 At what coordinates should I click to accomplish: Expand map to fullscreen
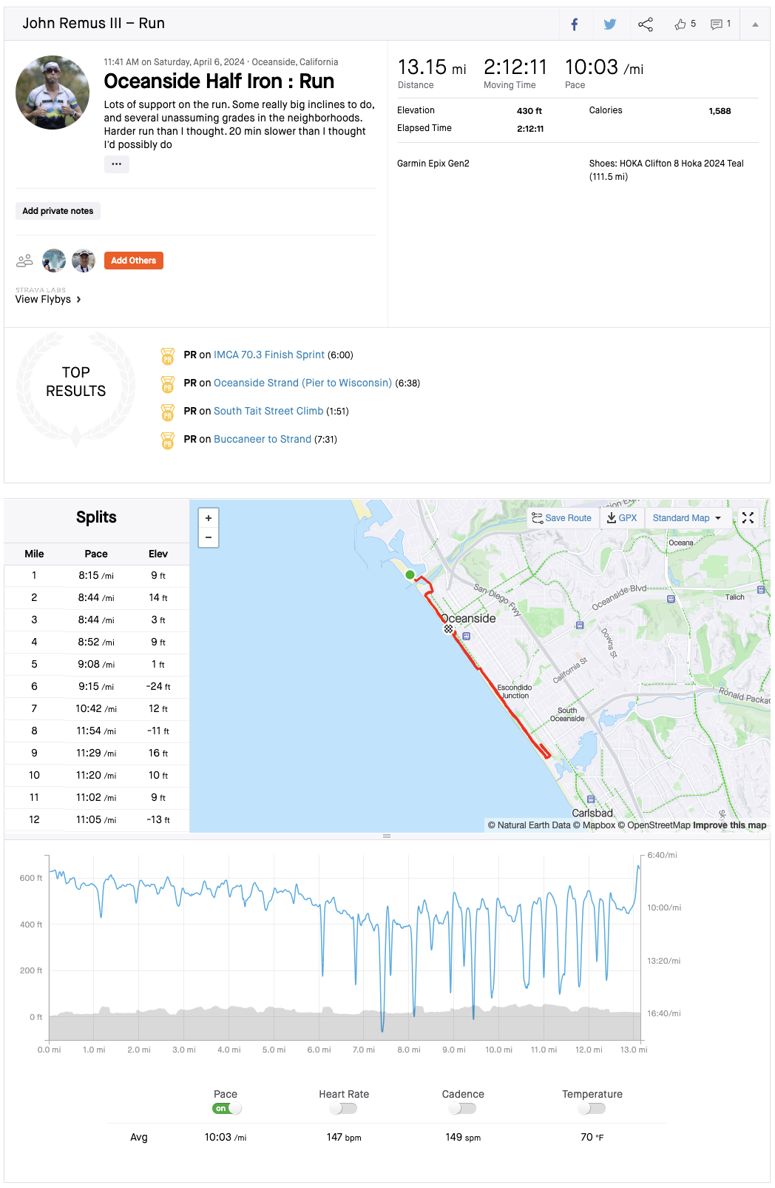[748, 518]
